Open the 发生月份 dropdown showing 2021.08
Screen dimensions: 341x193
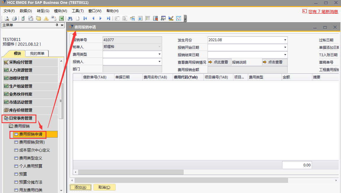coord(285,40)
